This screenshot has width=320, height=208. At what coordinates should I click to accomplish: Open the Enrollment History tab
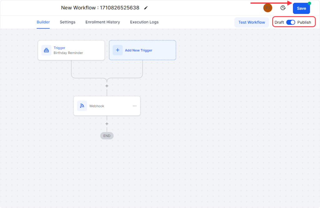click(x=102, y=22)
